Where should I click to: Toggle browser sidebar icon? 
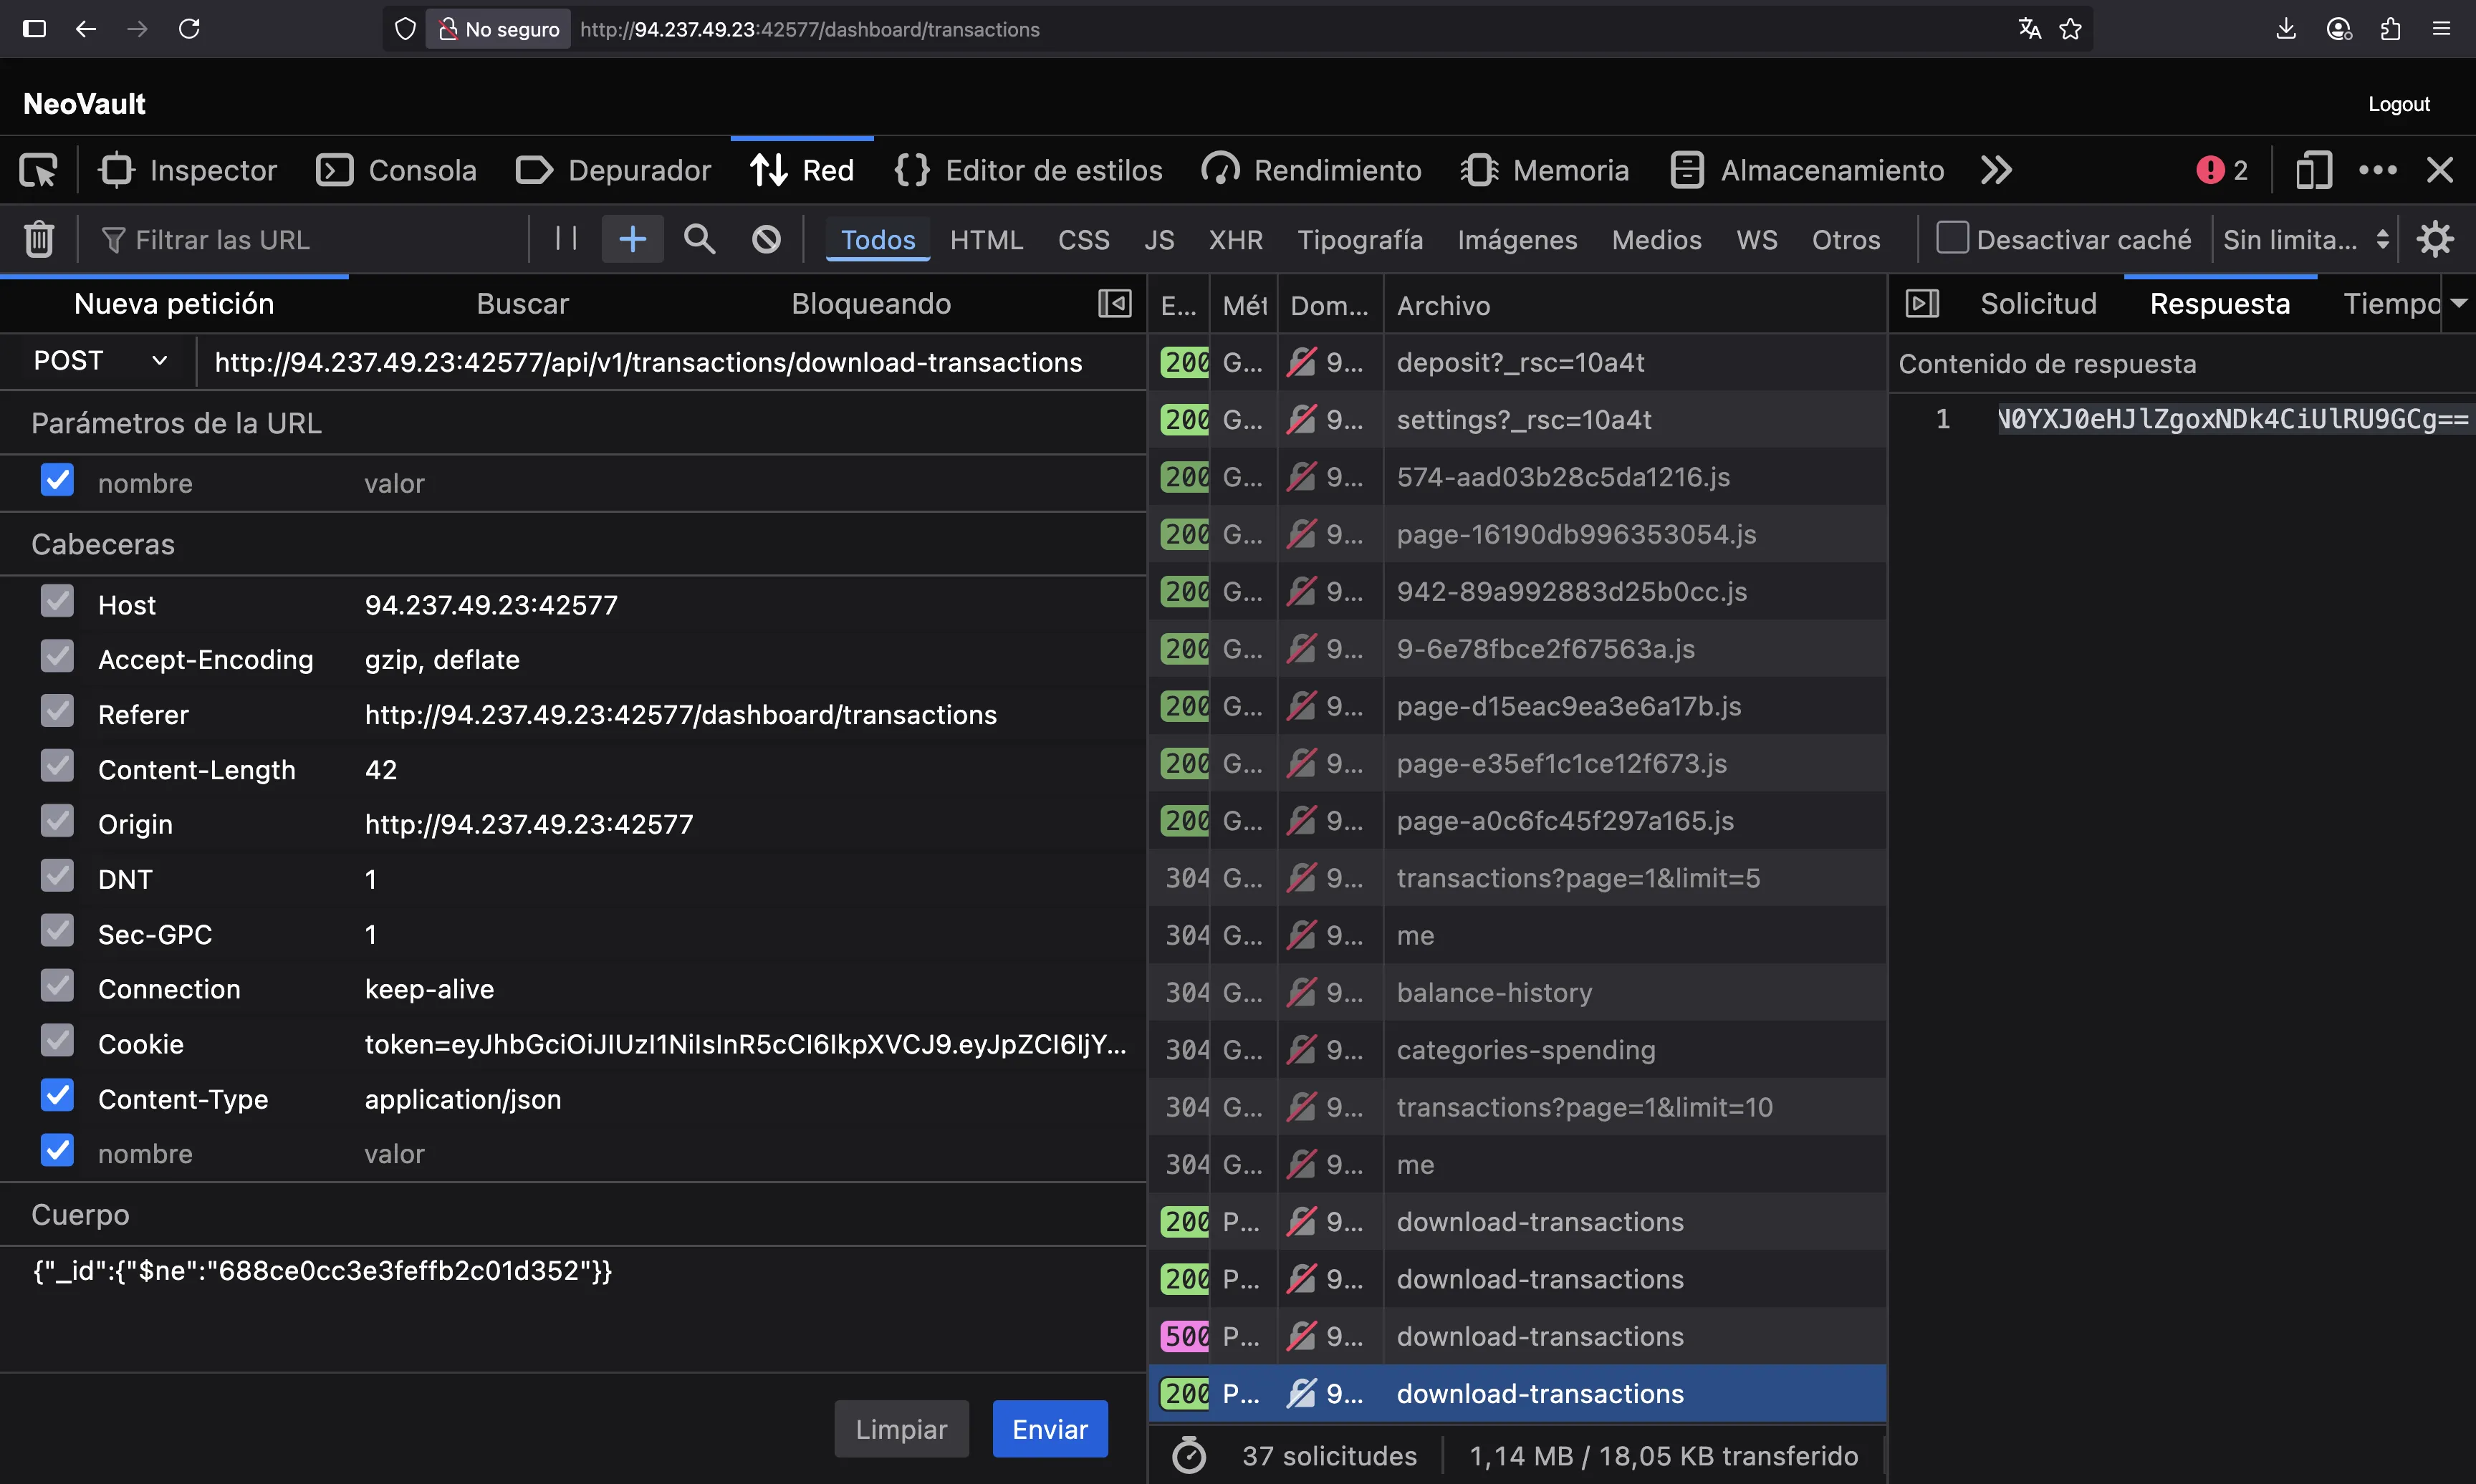click(x=34, y=29)
